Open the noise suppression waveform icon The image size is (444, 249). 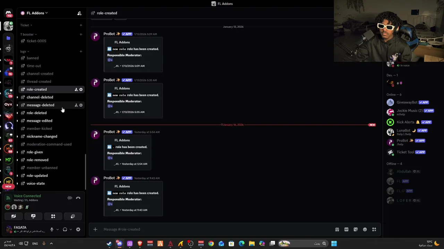click(x=70, y=198)
